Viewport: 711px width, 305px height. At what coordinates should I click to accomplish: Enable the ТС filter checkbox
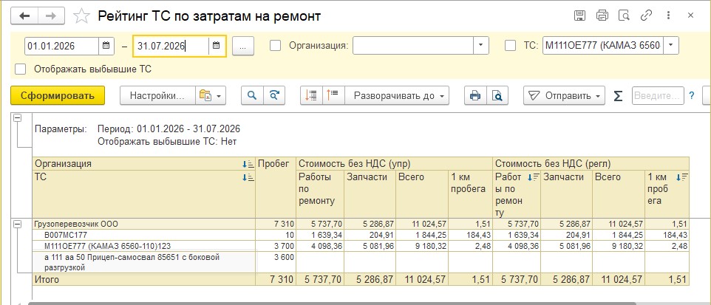(x=510, y=45)
